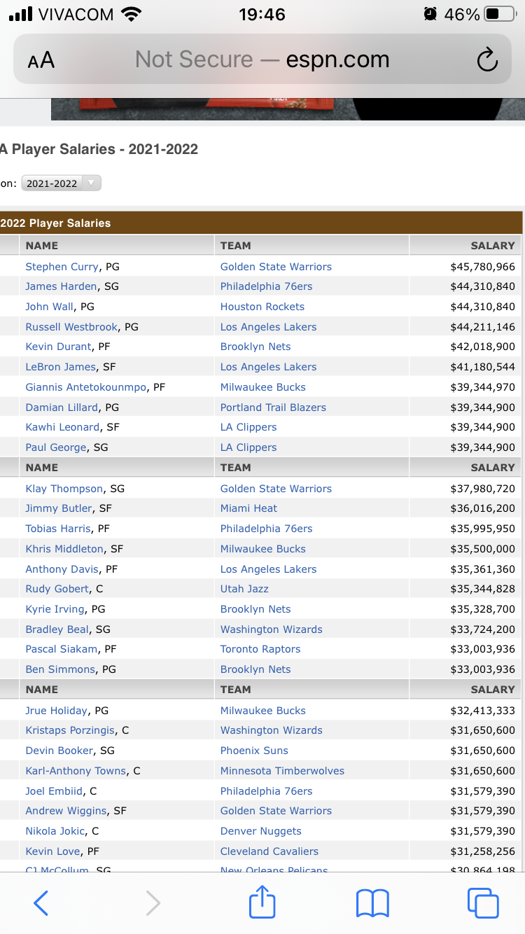525x934 pixels.
Task: Open Klay Thompson player link
Action: click(64, 489)
